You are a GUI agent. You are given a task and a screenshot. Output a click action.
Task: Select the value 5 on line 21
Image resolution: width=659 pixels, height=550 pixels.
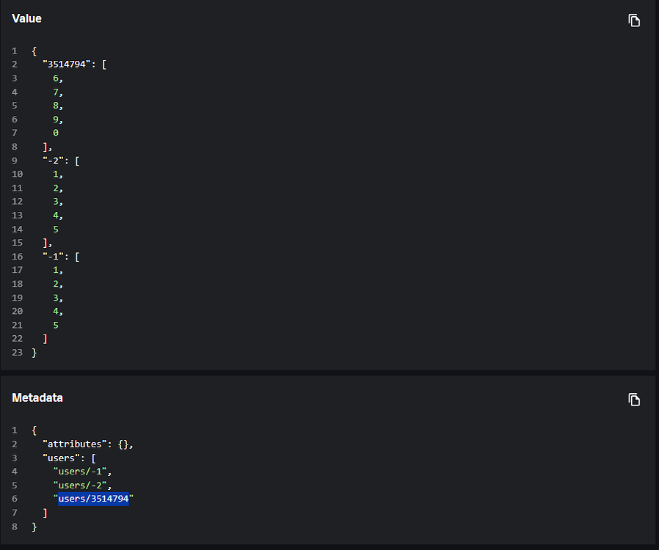[x=55, y=325]
